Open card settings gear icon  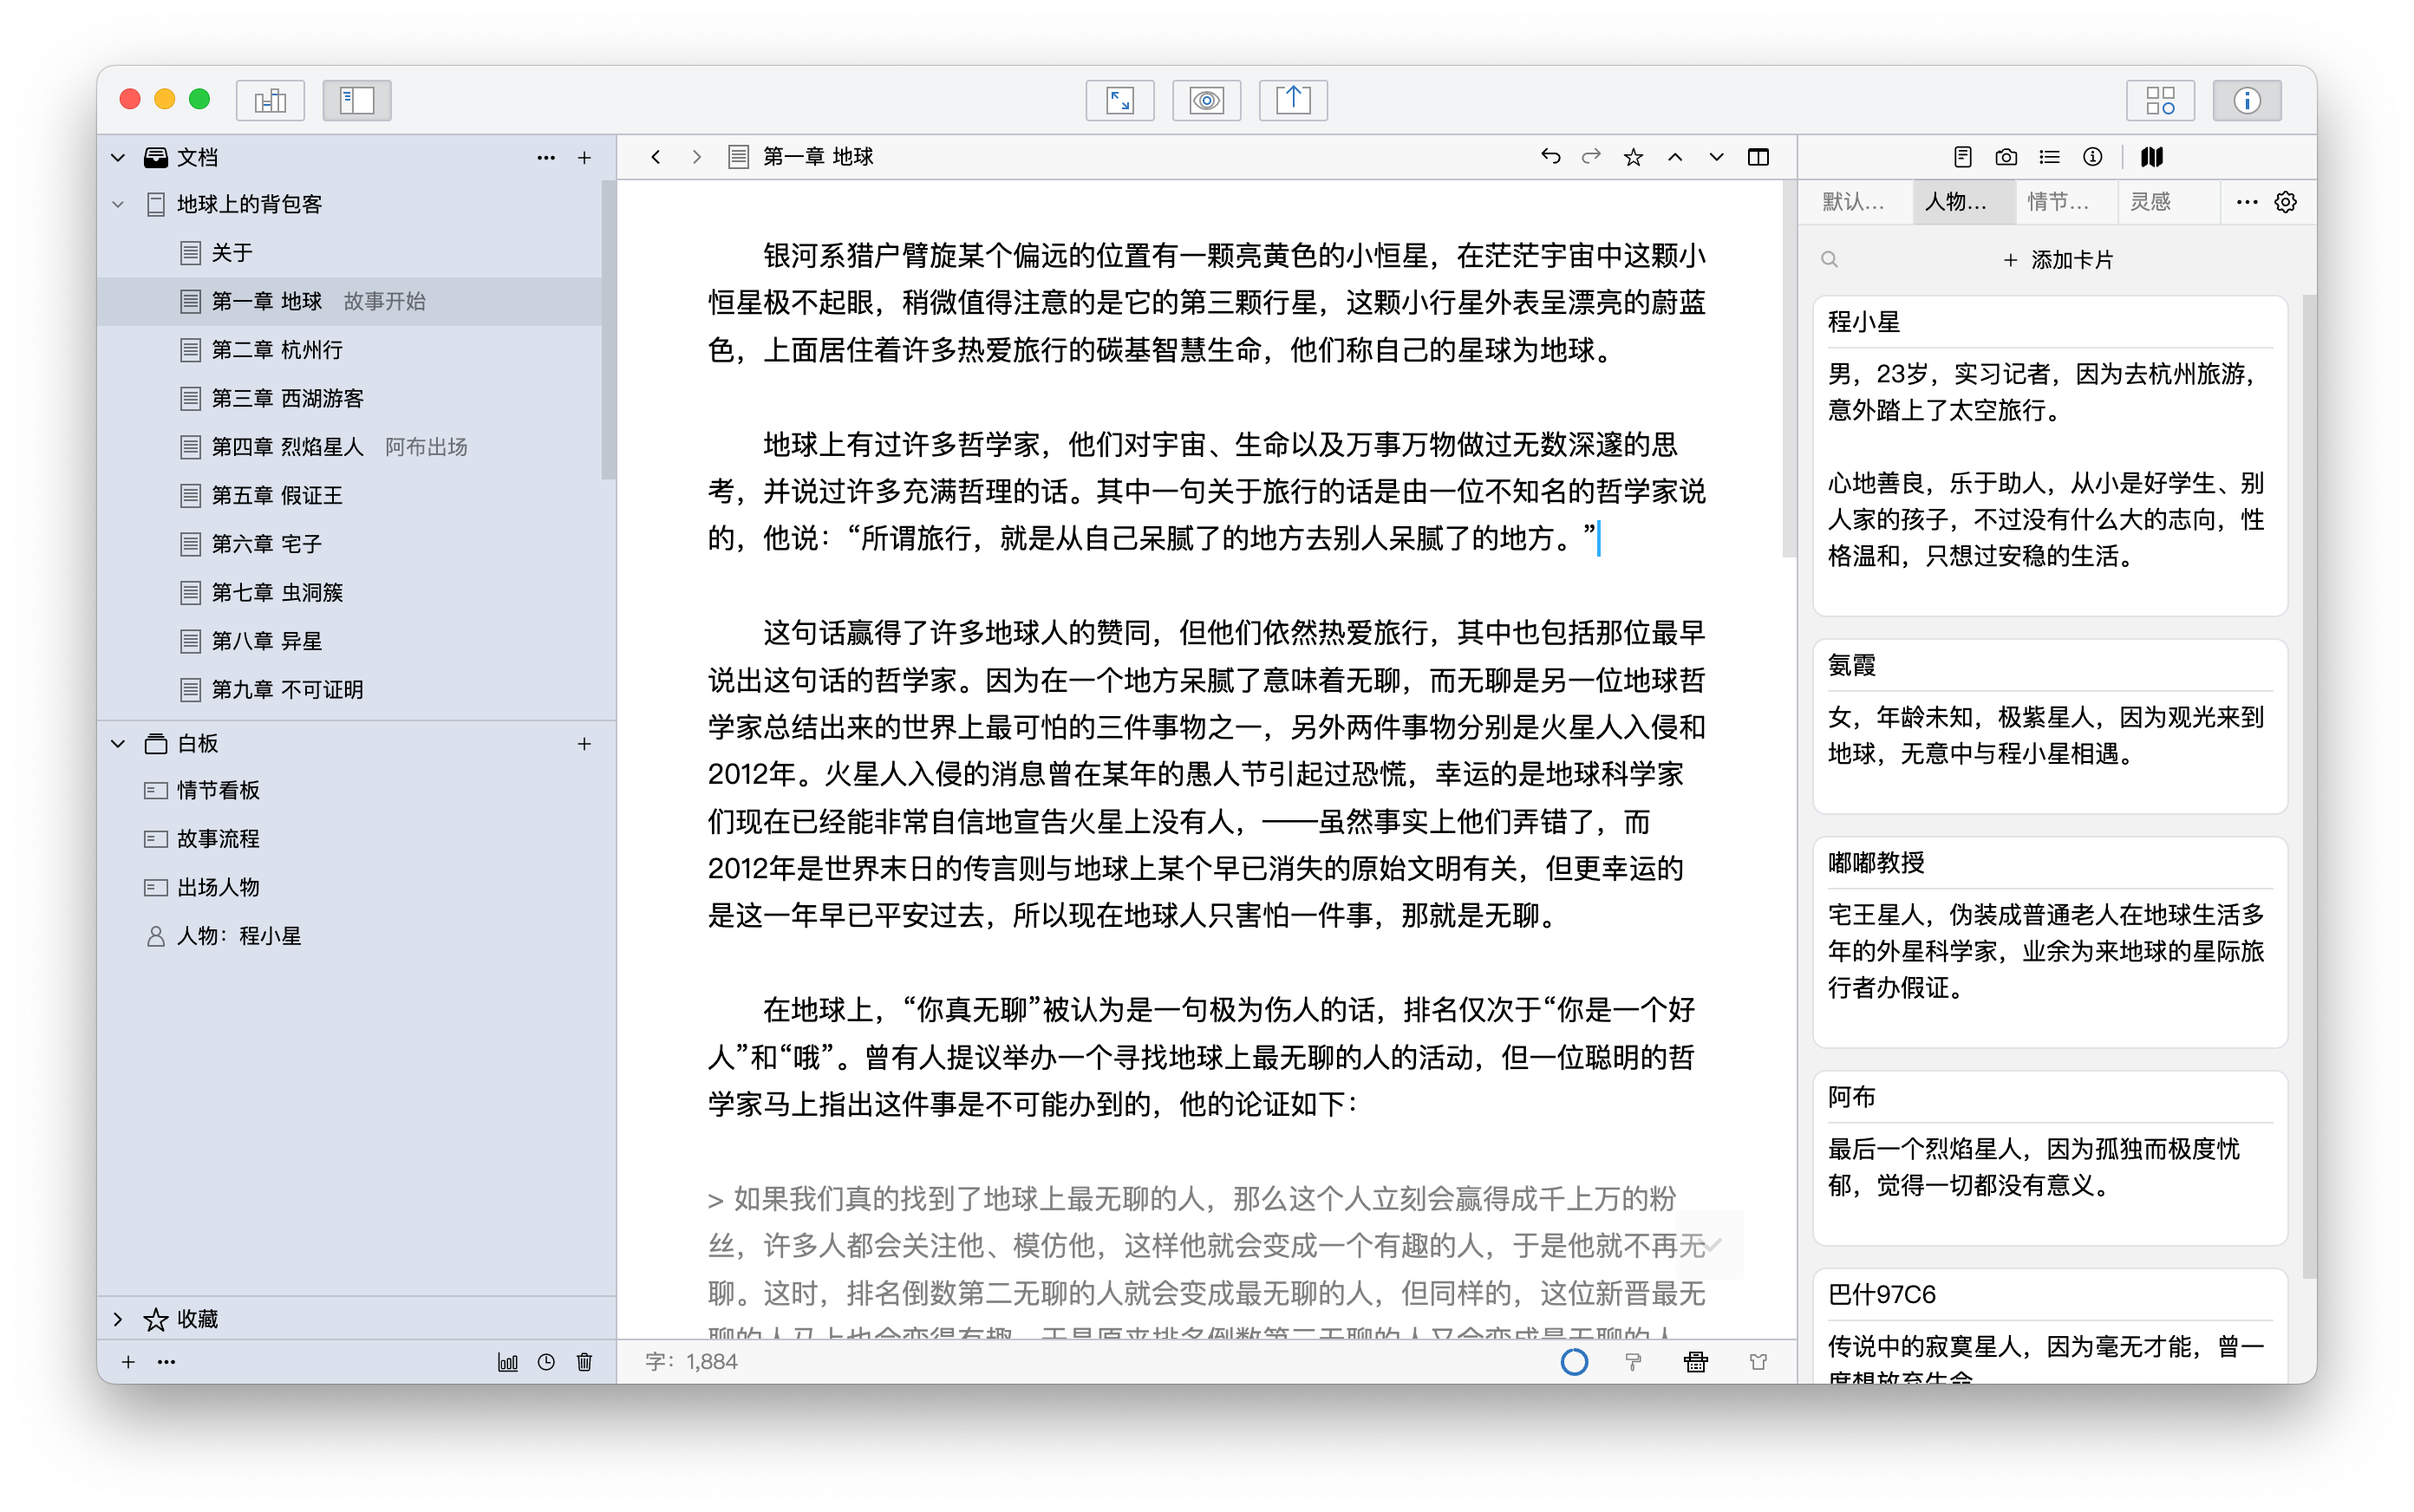pos(2286,202)
